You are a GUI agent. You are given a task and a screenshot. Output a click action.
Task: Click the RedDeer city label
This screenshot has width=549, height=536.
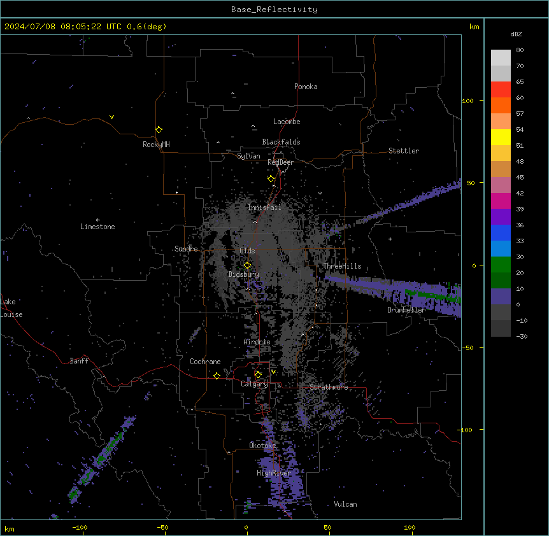(280, 162)
